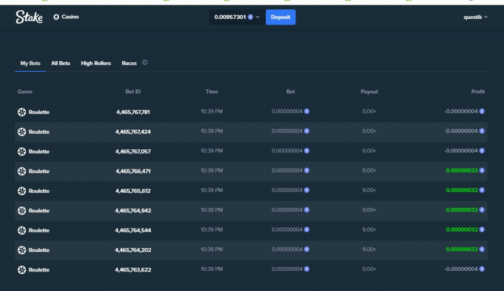Open bet ID 4,465,766,471
This screenshot has height=291, width=504.
[133, 171]
